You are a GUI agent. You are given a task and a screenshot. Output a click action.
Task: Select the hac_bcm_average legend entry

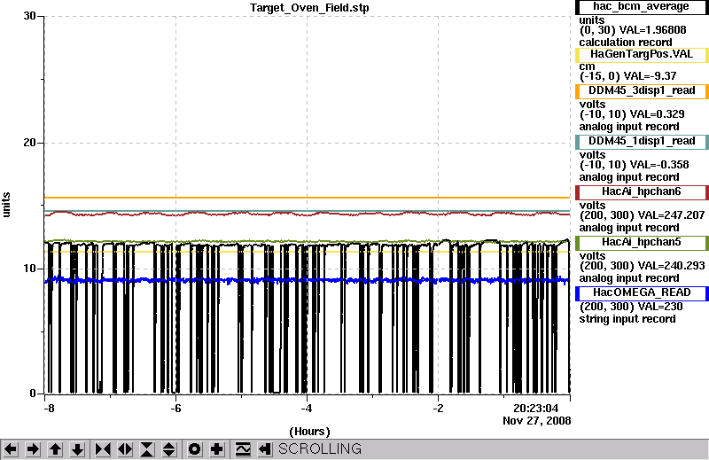click(641, 7)
